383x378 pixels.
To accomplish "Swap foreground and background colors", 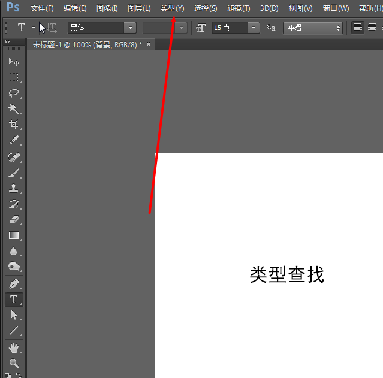I will pos(19,375).
